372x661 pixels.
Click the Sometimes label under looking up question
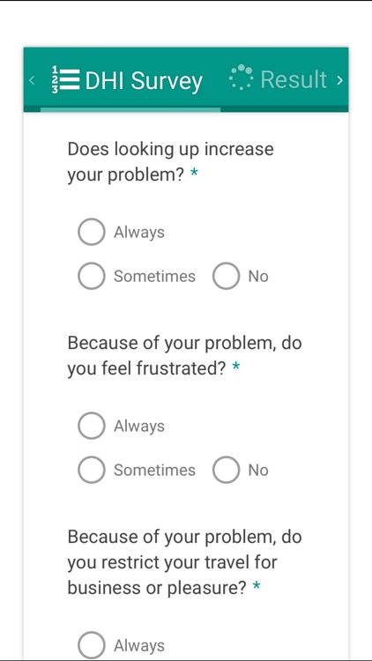(x=155, y=276)
